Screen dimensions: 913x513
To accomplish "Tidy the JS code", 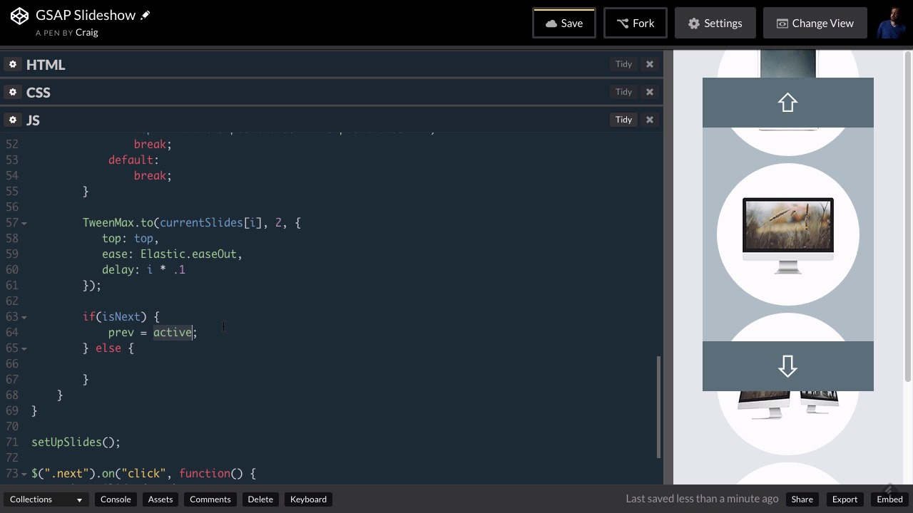I will pyautogui.click(x=624, y=120).
